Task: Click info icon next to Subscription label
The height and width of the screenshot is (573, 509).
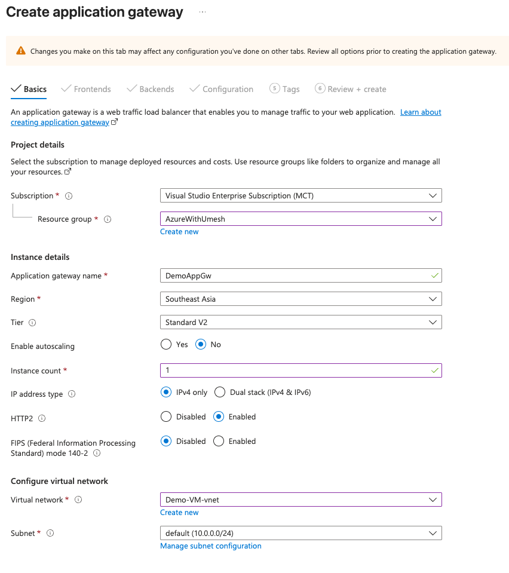Action: pyautogui.click(x=69, y=196)
